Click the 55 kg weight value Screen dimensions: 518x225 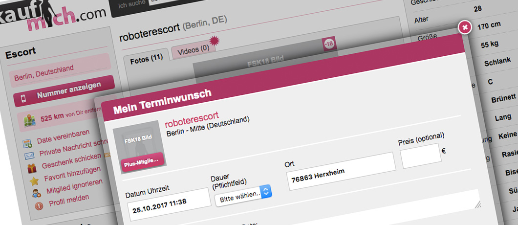point(490,45)
